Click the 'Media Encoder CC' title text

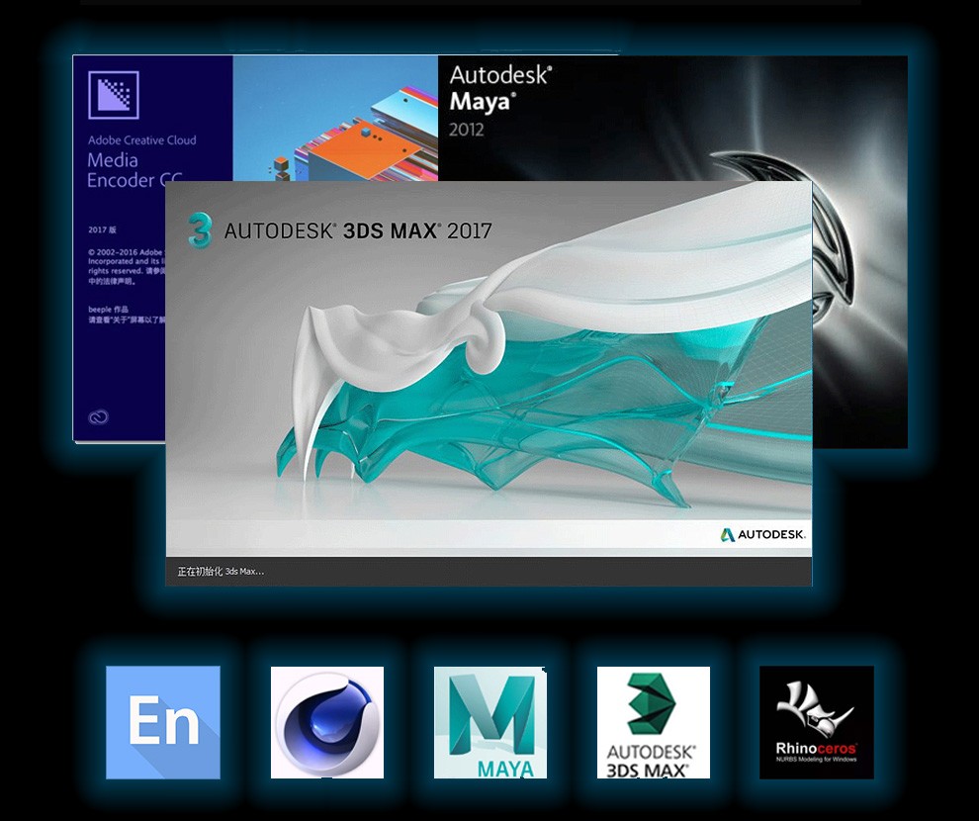coord(134,170)
